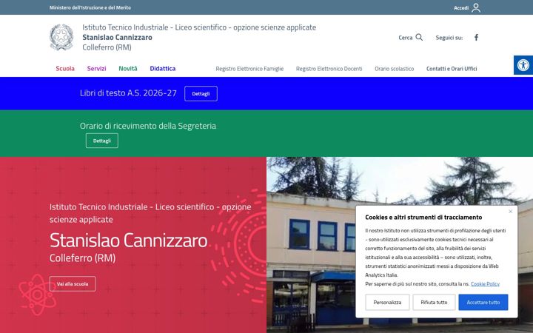Click the large Stanislao Cannizzaro hero heading
Image resolution: width=533 pixels, height=333 pixels.
pos(129,240)
